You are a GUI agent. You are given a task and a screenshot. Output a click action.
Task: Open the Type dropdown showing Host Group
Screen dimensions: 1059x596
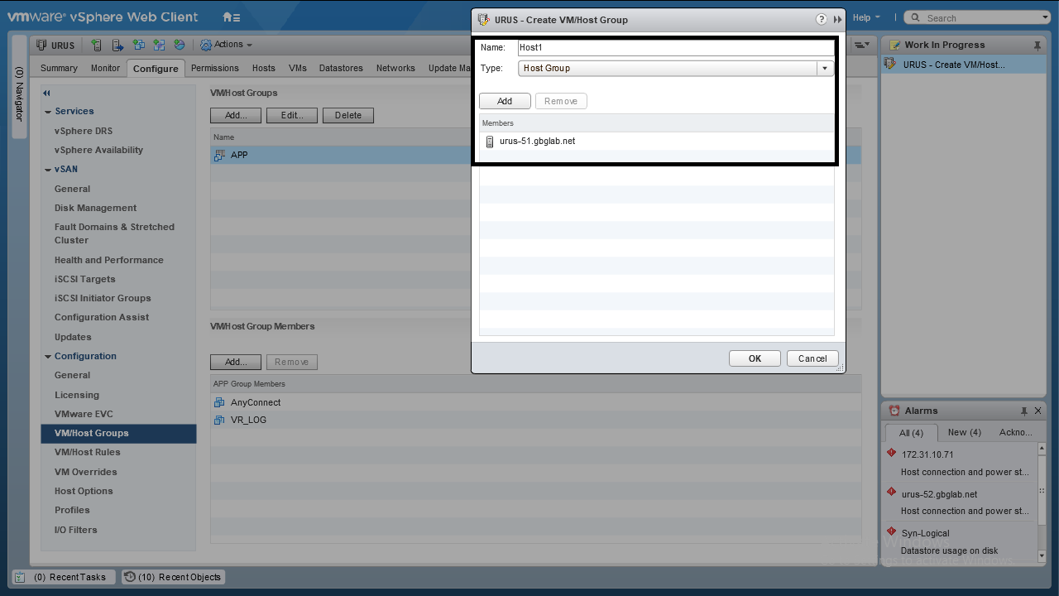point(675,69)
